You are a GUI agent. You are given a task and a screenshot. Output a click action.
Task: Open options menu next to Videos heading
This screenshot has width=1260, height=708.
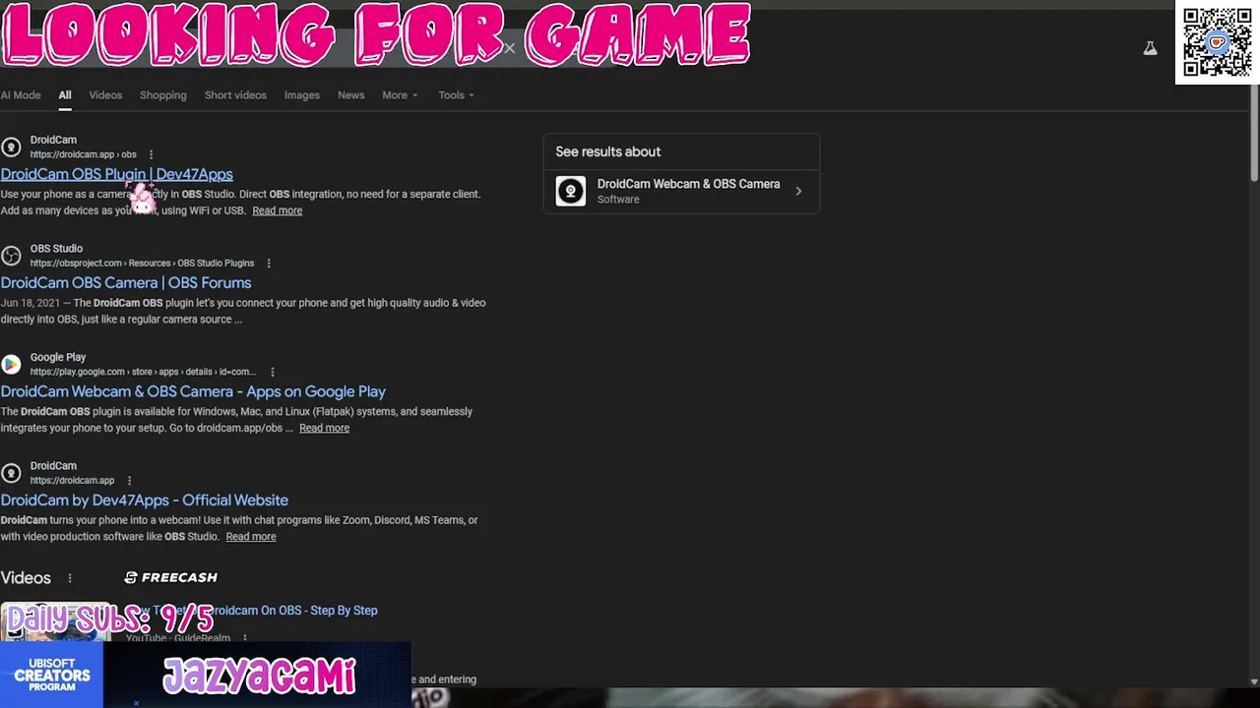(70, 578)
